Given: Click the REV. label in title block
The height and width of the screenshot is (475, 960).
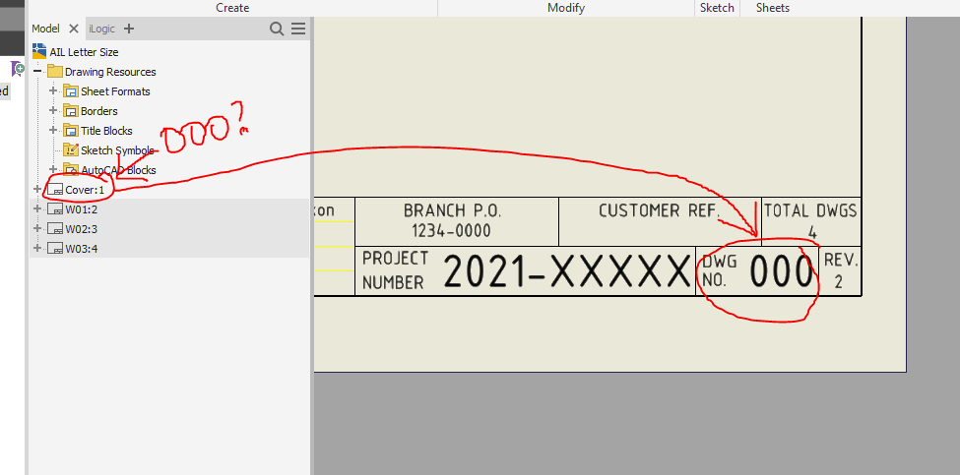Looking at the screenshot, I should (x=841, y=261).
